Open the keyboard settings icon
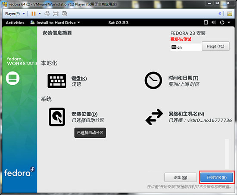Screen dimensions: 237x195 [57, 81]
